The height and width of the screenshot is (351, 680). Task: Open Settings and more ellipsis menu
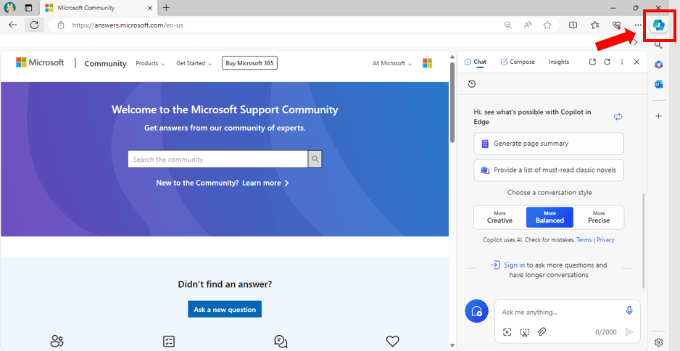pos(637,25)
